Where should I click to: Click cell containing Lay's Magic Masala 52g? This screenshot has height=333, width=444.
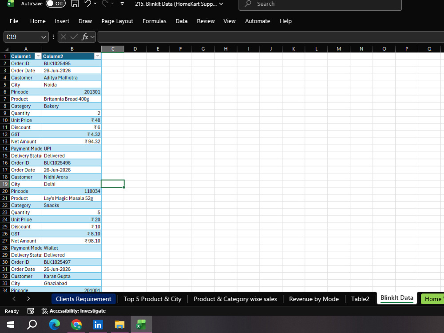(71, 198)
